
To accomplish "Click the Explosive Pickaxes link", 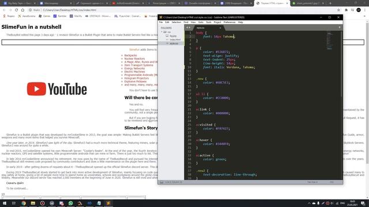I will tap(135, 82).
